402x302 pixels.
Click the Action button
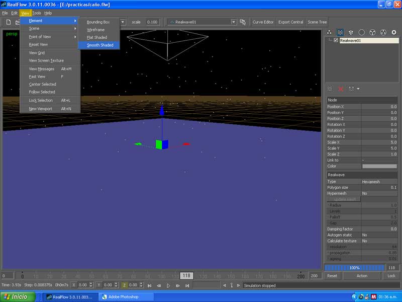pos(362,276)
